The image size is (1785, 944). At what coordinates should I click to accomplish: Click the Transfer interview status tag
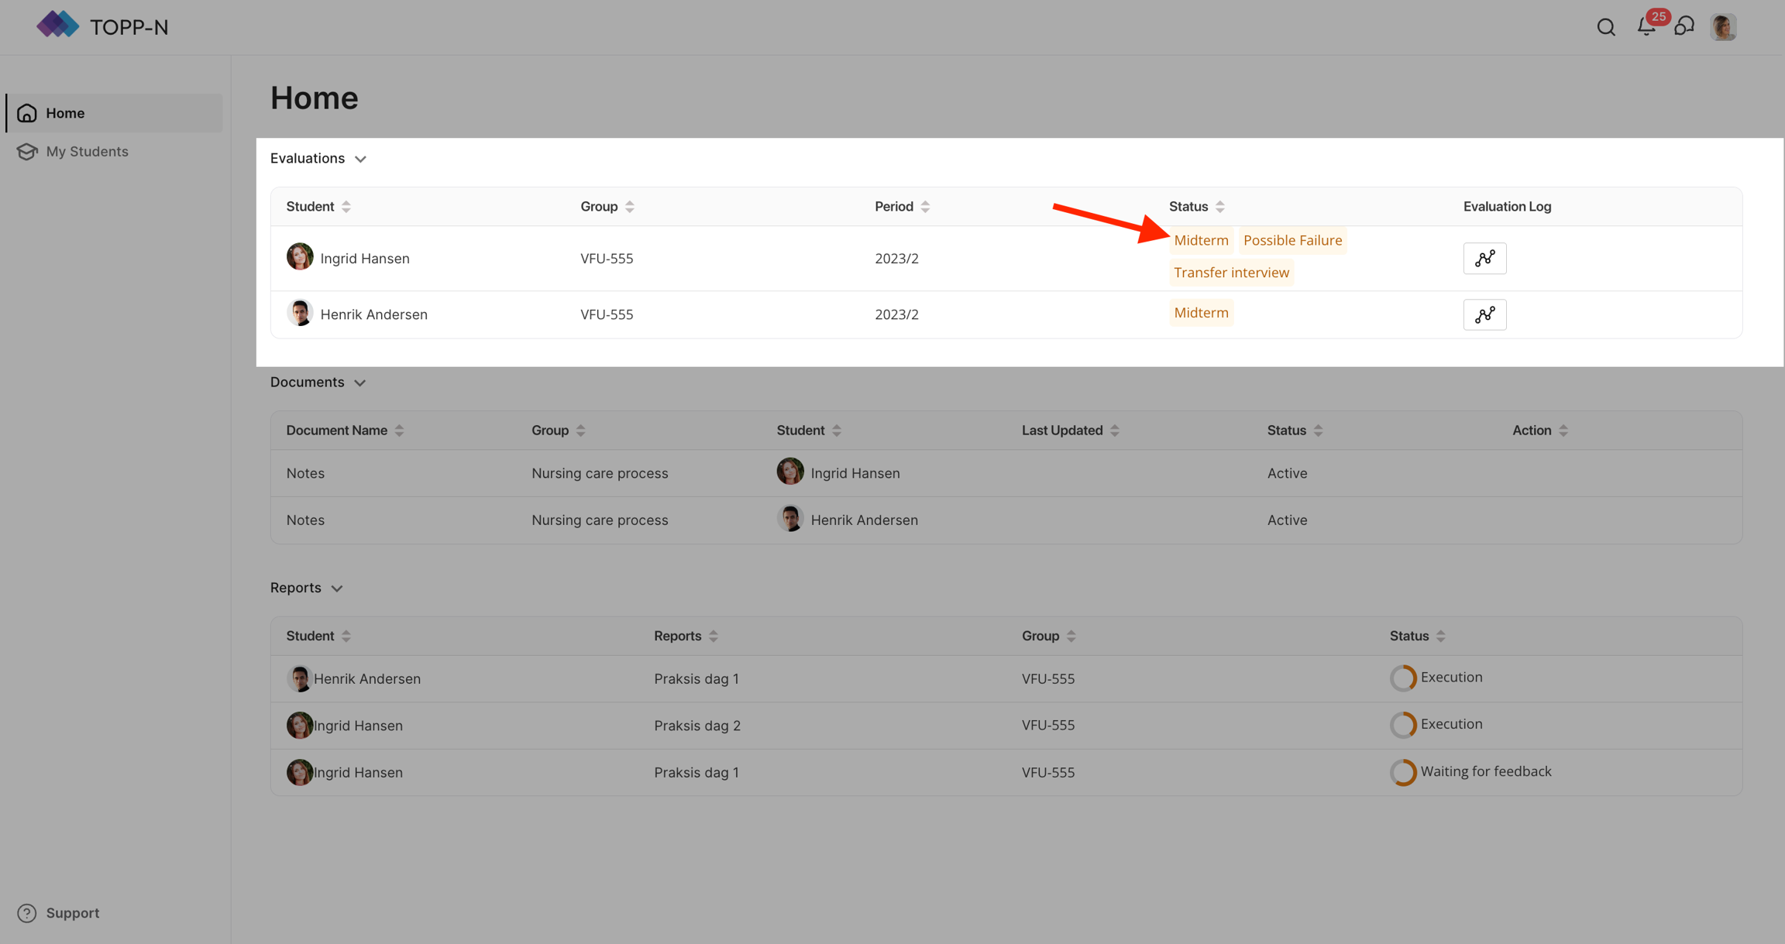pos(1231,273)
